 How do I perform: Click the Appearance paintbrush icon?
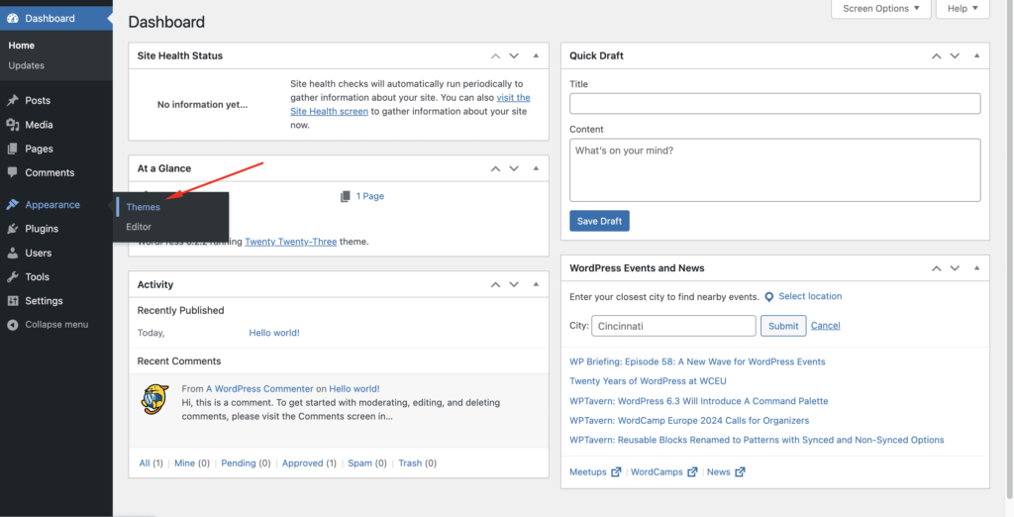tap(12, 204)
